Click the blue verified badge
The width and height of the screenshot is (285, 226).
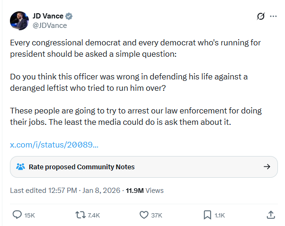69,16
